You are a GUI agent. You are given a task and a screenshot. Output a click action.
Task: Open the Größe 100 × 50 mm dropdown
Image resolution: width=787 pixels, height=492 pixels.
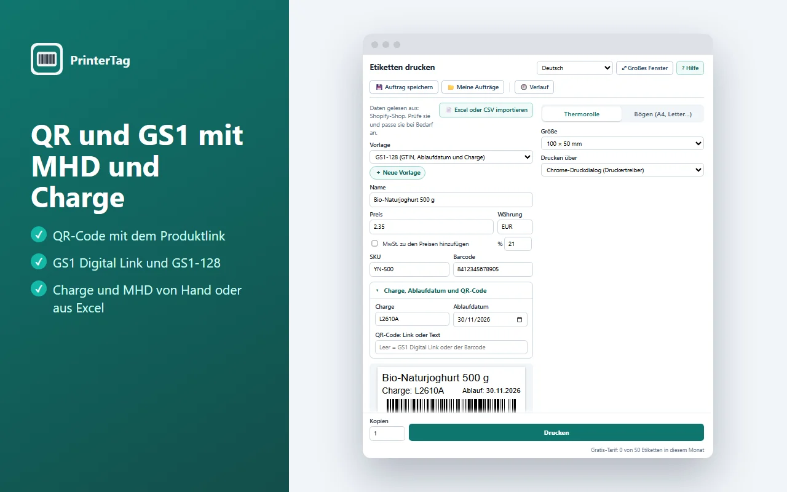(x=622, y=143)
